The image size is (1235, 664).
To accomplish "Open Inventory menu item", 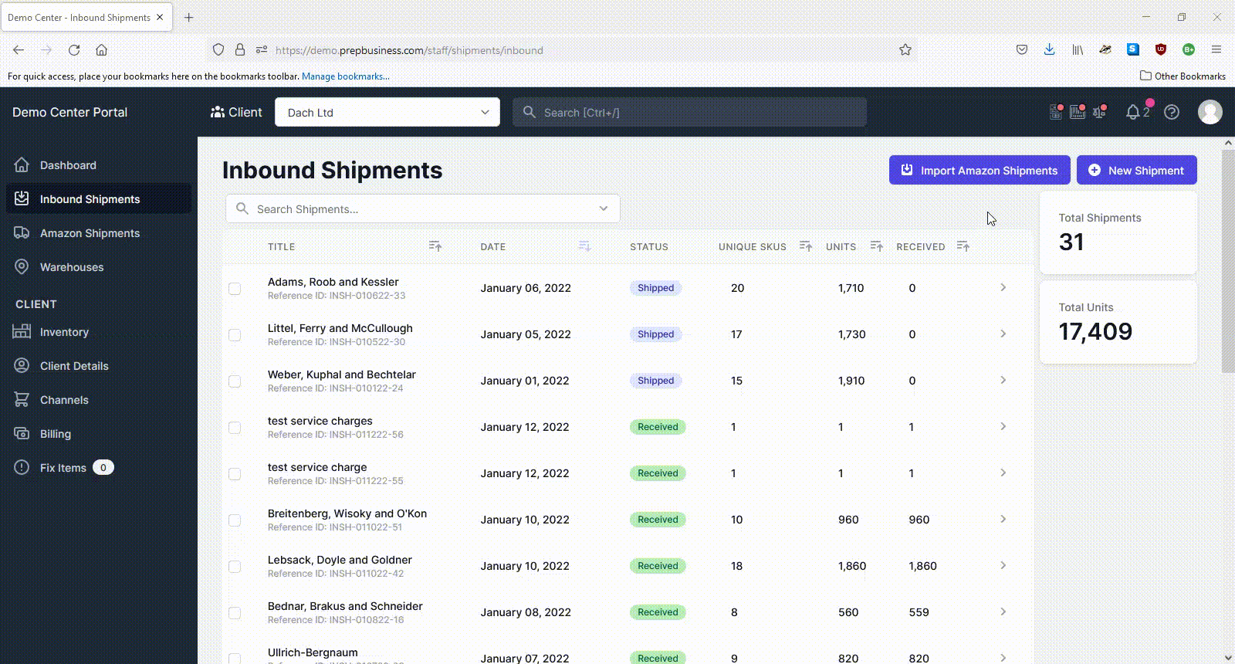I will (x=99, y=331).
